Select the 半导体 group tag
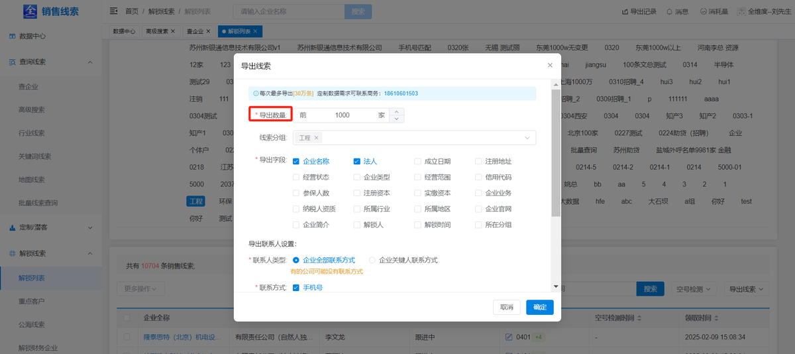Image resolution: width=795 pixels, height=354 pixels. click(x=723, y=64)
